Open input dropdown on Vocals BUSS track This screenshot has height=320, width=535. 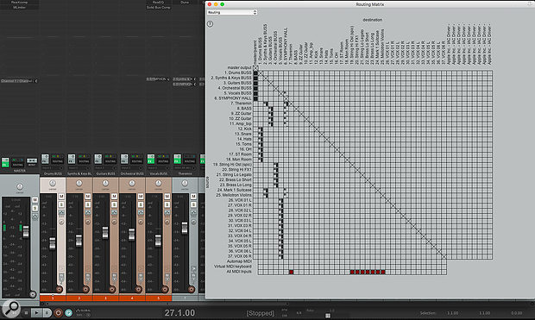pos(158,168)
